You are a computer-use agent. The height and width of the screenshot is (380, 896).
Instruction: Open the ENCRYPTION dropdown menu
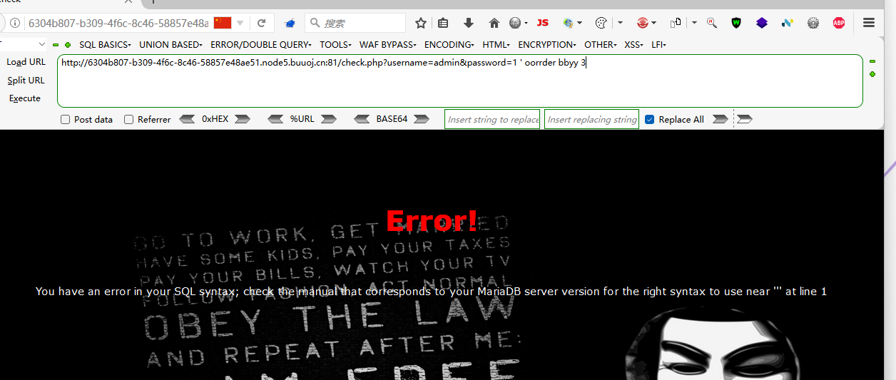coord(547,45)
